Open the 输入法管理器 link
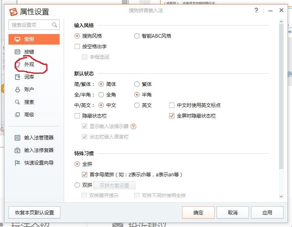 click(39, 138)
